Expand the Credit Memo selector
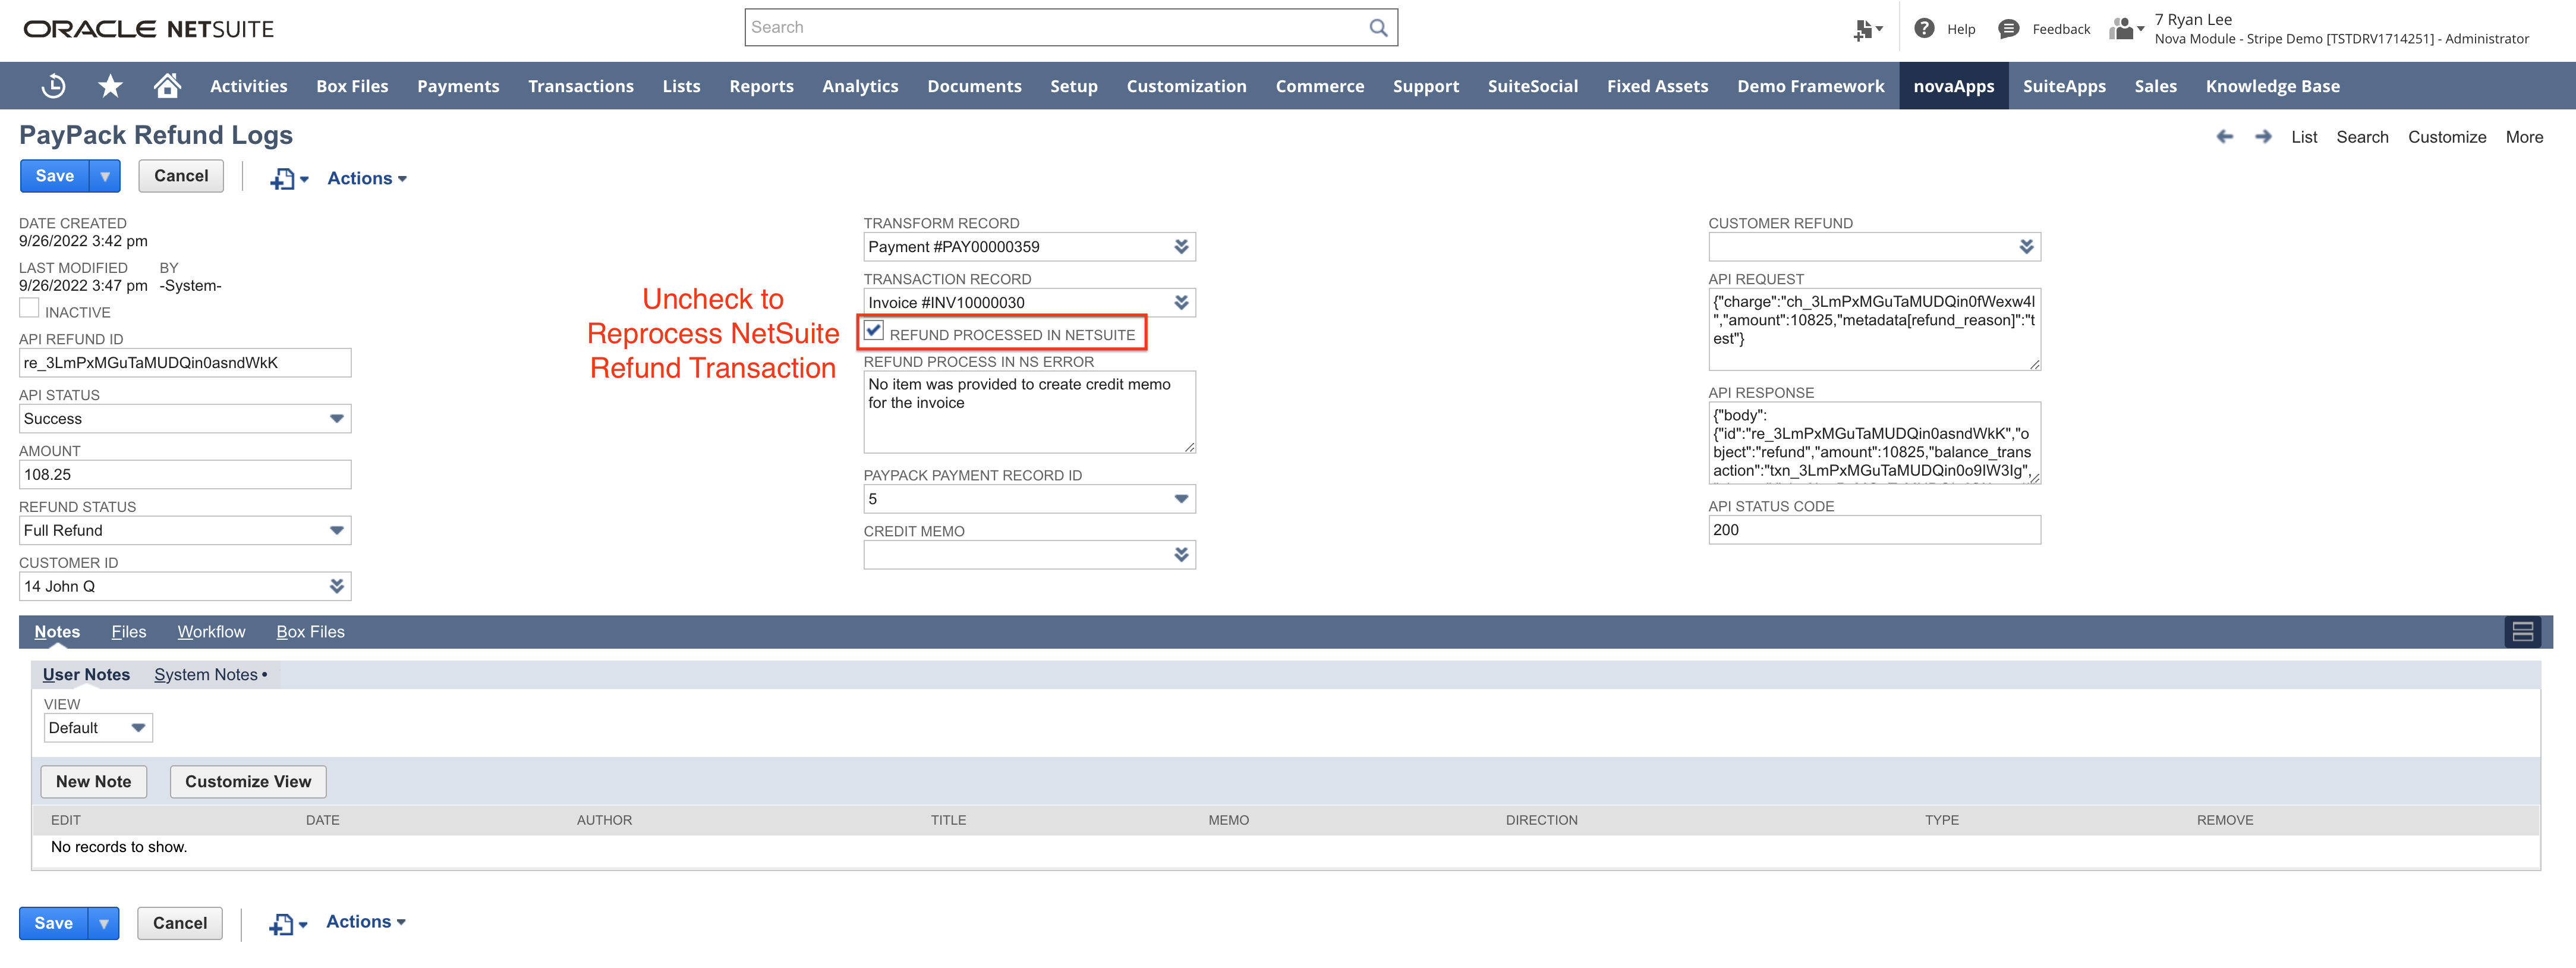 pos(1181,554)
